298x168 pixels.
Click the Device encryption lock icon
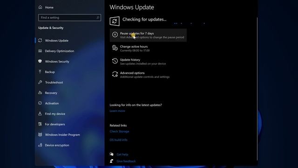(40, 145)
